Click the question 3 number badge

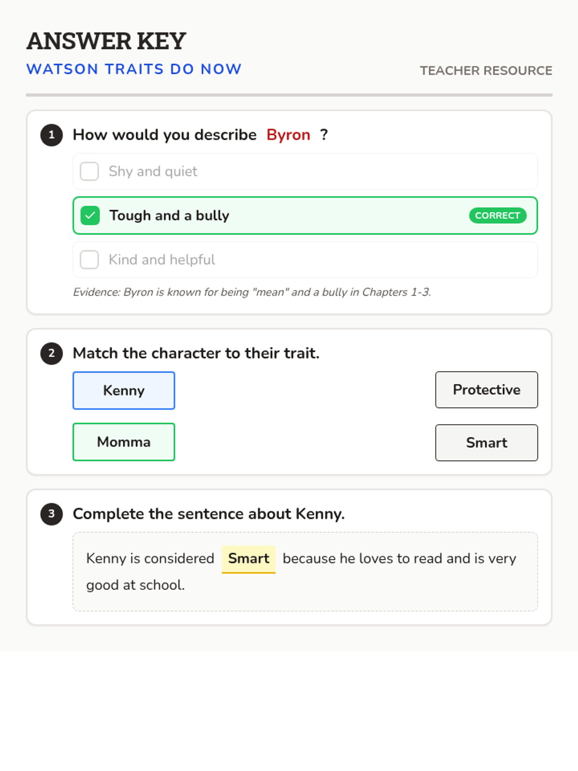(52, 514)
